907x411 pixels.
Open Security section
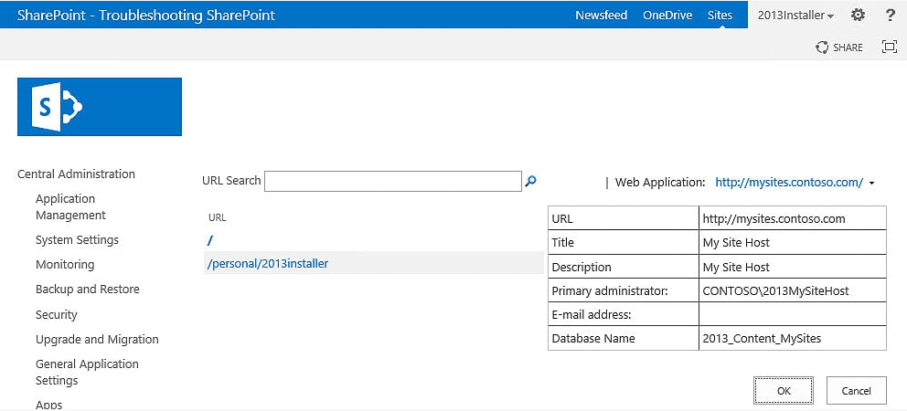(56, 314)
